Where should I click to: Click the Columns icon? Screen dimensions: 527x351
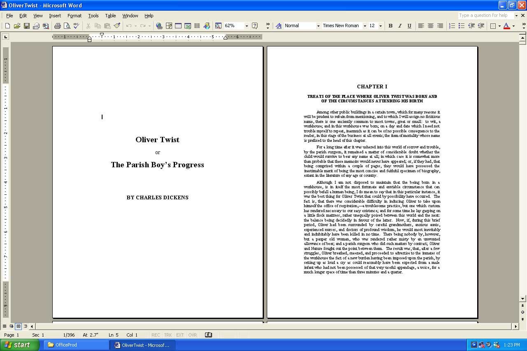coord(197,26)
